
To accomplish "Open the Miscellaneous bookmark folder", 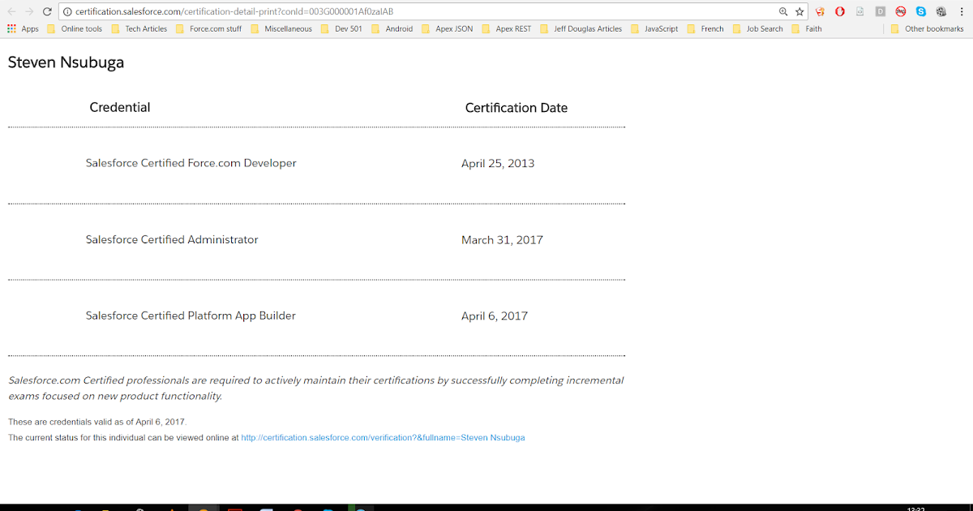I will [281, 28].
